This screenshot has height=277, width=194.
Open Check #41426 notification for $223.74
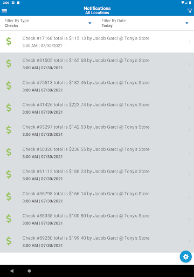click(97, 108)
